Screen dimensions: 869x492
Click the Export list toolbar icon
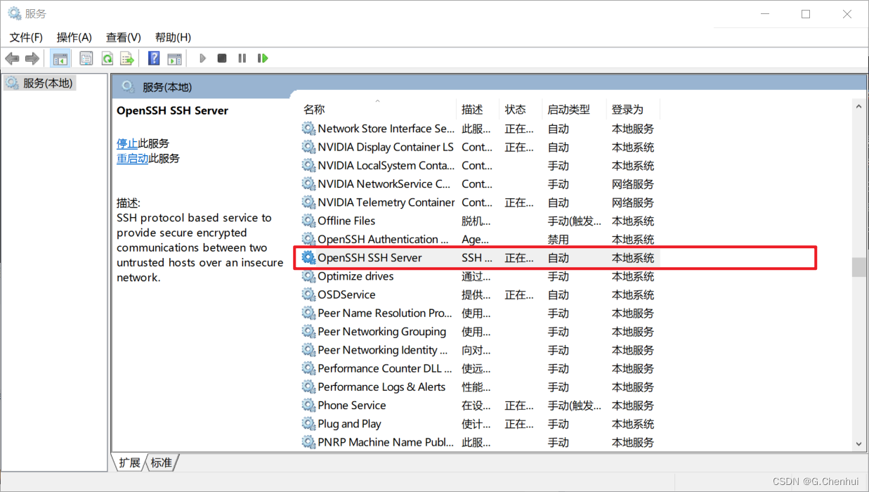(x=127, y=58)
